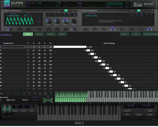158x127 pixels.
Task: Click the RT root key field of first row
Action: [39, 47]
